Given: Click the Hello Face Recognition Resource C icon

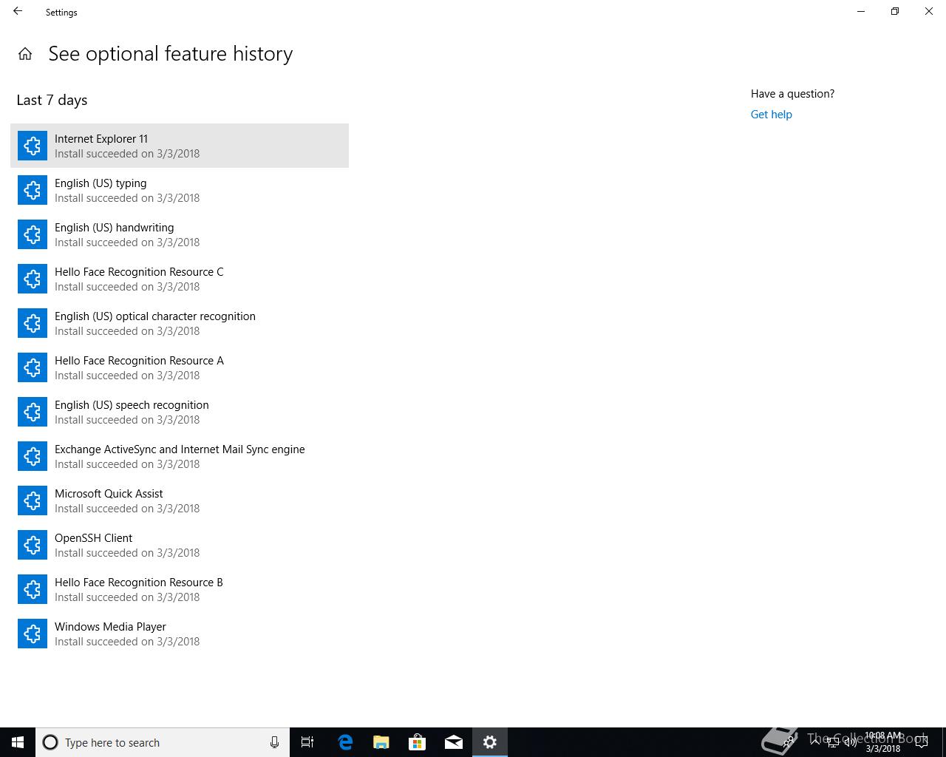Looking at the screenshot, I should [33, 279].
